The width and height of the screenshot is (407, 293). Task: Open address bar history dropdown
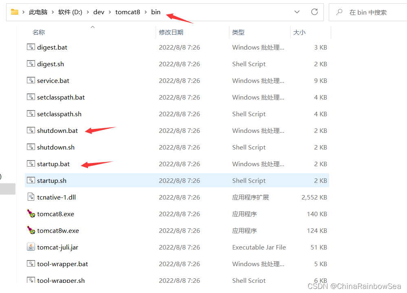tap(297, 12)
